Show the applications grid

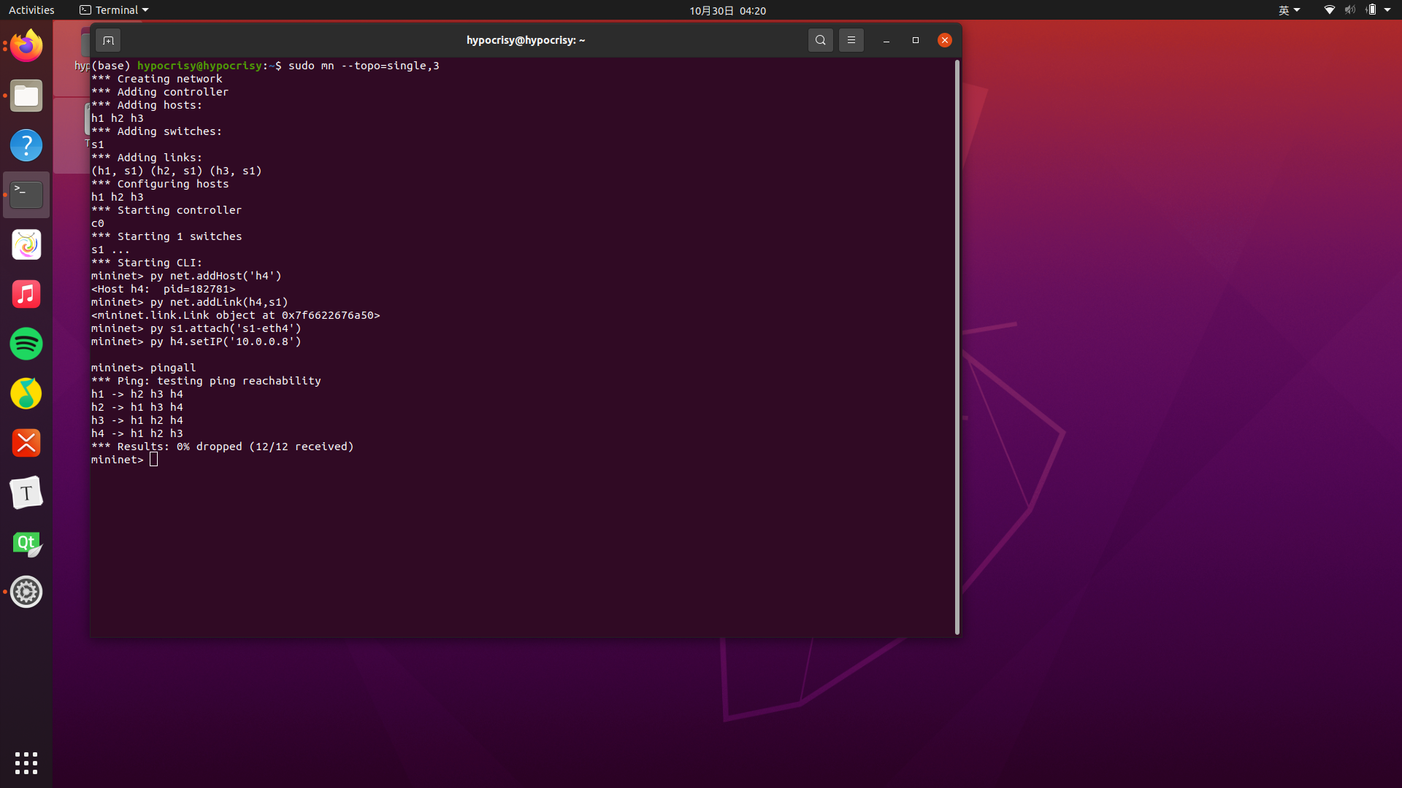26,763
